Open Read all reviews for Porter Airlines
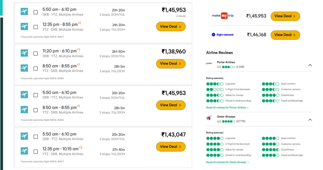323x170 pixels. (227, 107)
